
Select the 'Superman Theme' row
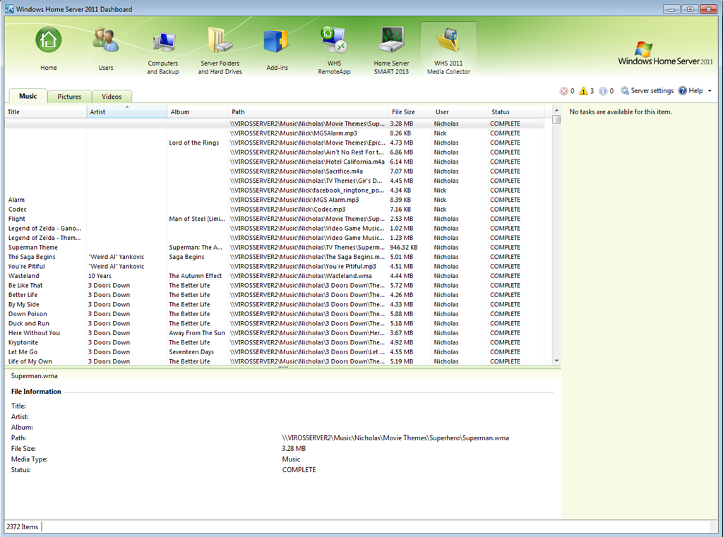275,248
